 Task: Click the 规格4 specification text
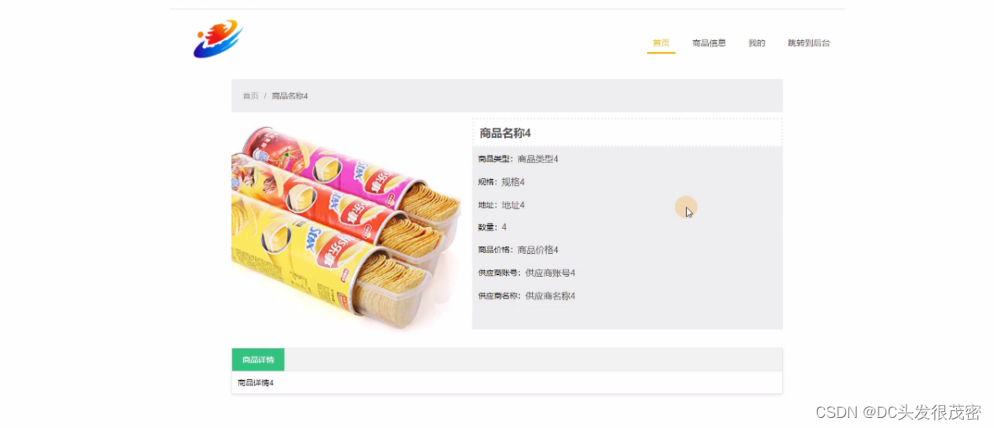(513, 182)
